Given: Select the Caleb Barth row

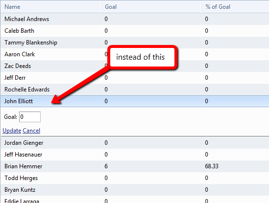Looking at the screenshot, I should pyautogui.click(x=135, y=31).
